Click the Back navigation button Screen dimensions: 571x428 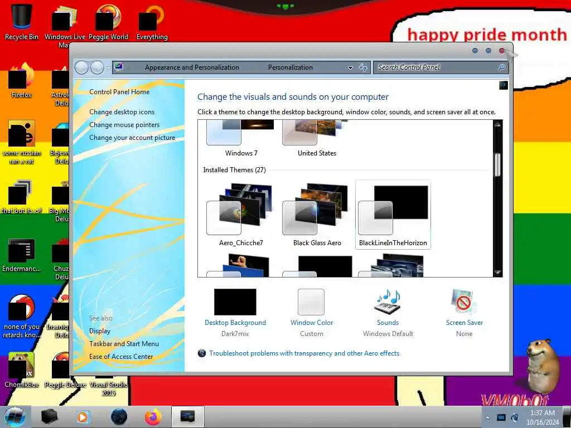coord(81,67)
